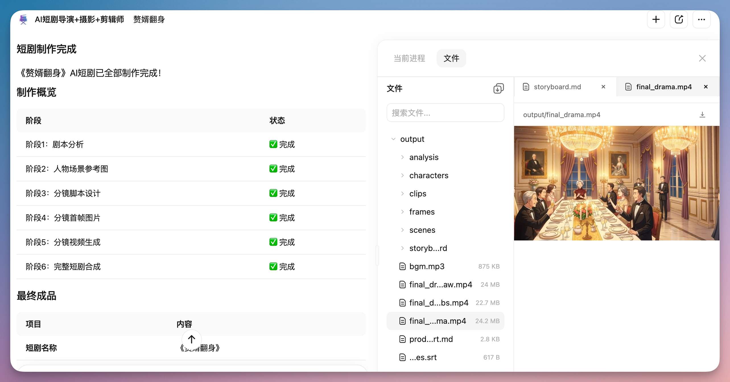The width and height of the screenshot is (730, 382).
Task: Expand the storyb...rd folder
Action: tap(403, 248)
